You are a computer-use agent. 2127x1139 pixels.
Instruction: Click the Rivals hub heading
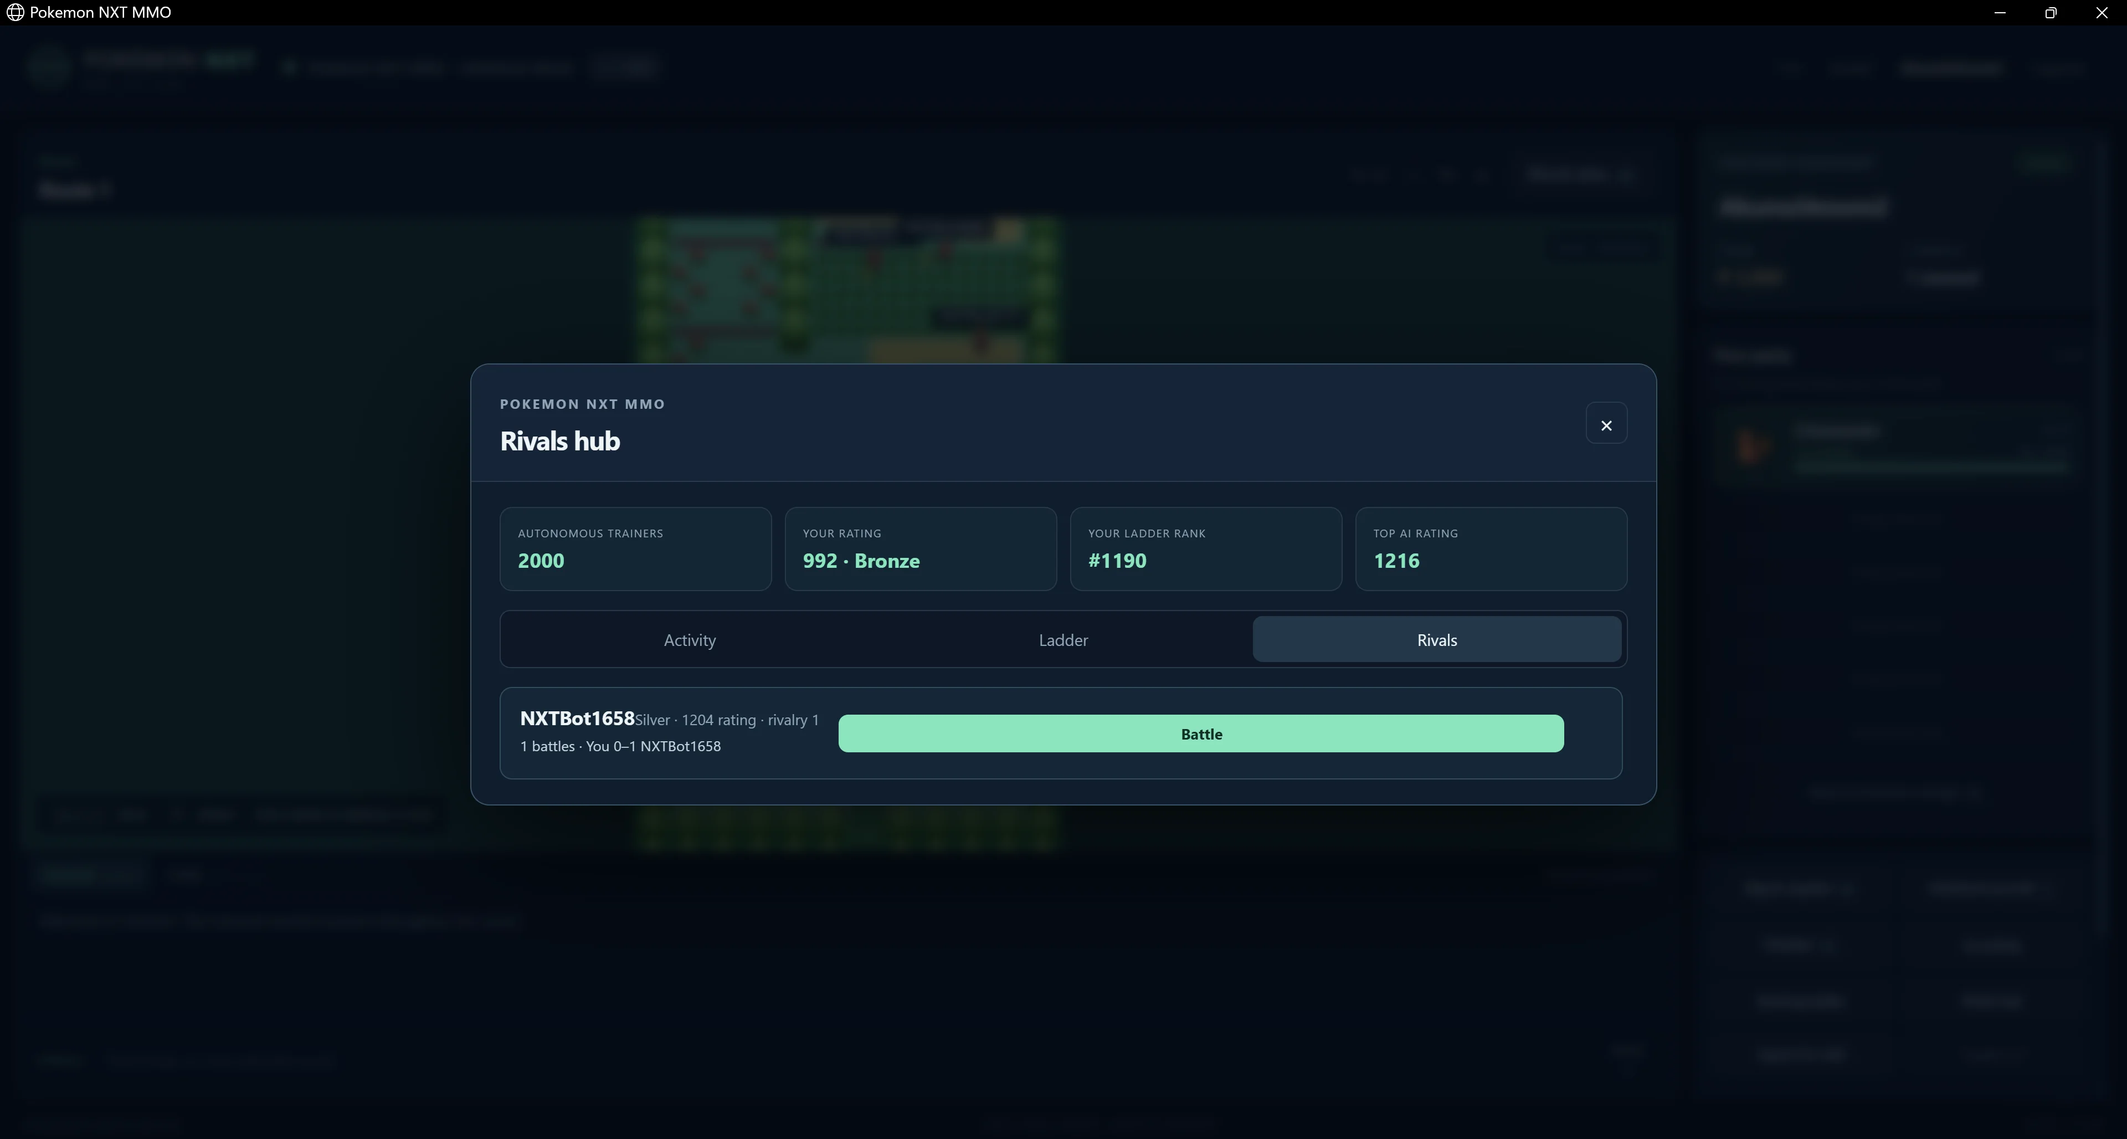[x=560, y=441]
